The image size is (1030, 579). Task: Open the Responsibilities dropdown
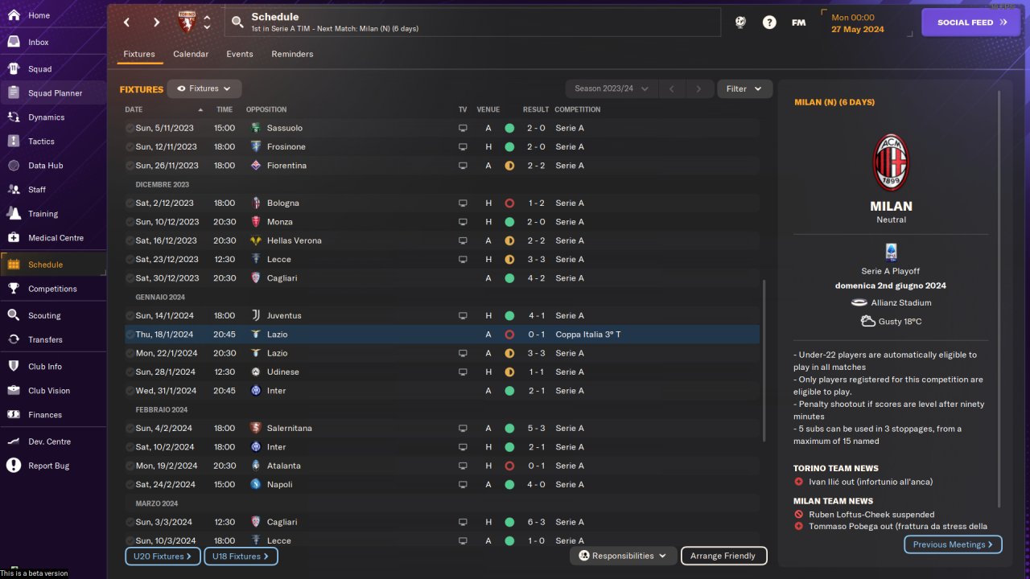[623, 556]
